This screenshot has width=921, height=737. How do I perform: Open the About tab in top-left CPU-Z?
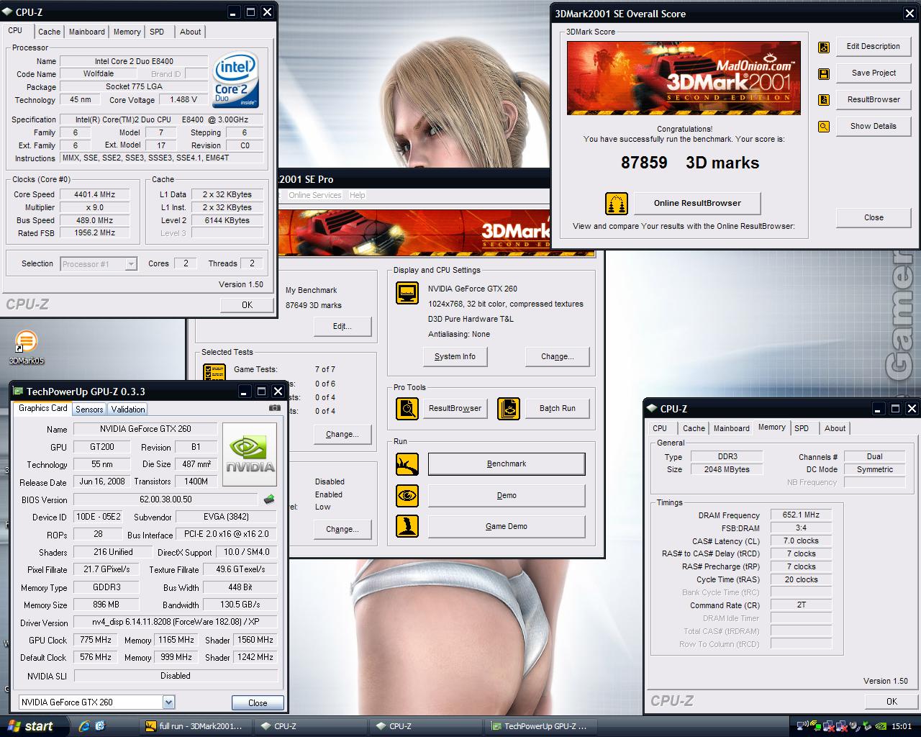(x=190, y=32)
